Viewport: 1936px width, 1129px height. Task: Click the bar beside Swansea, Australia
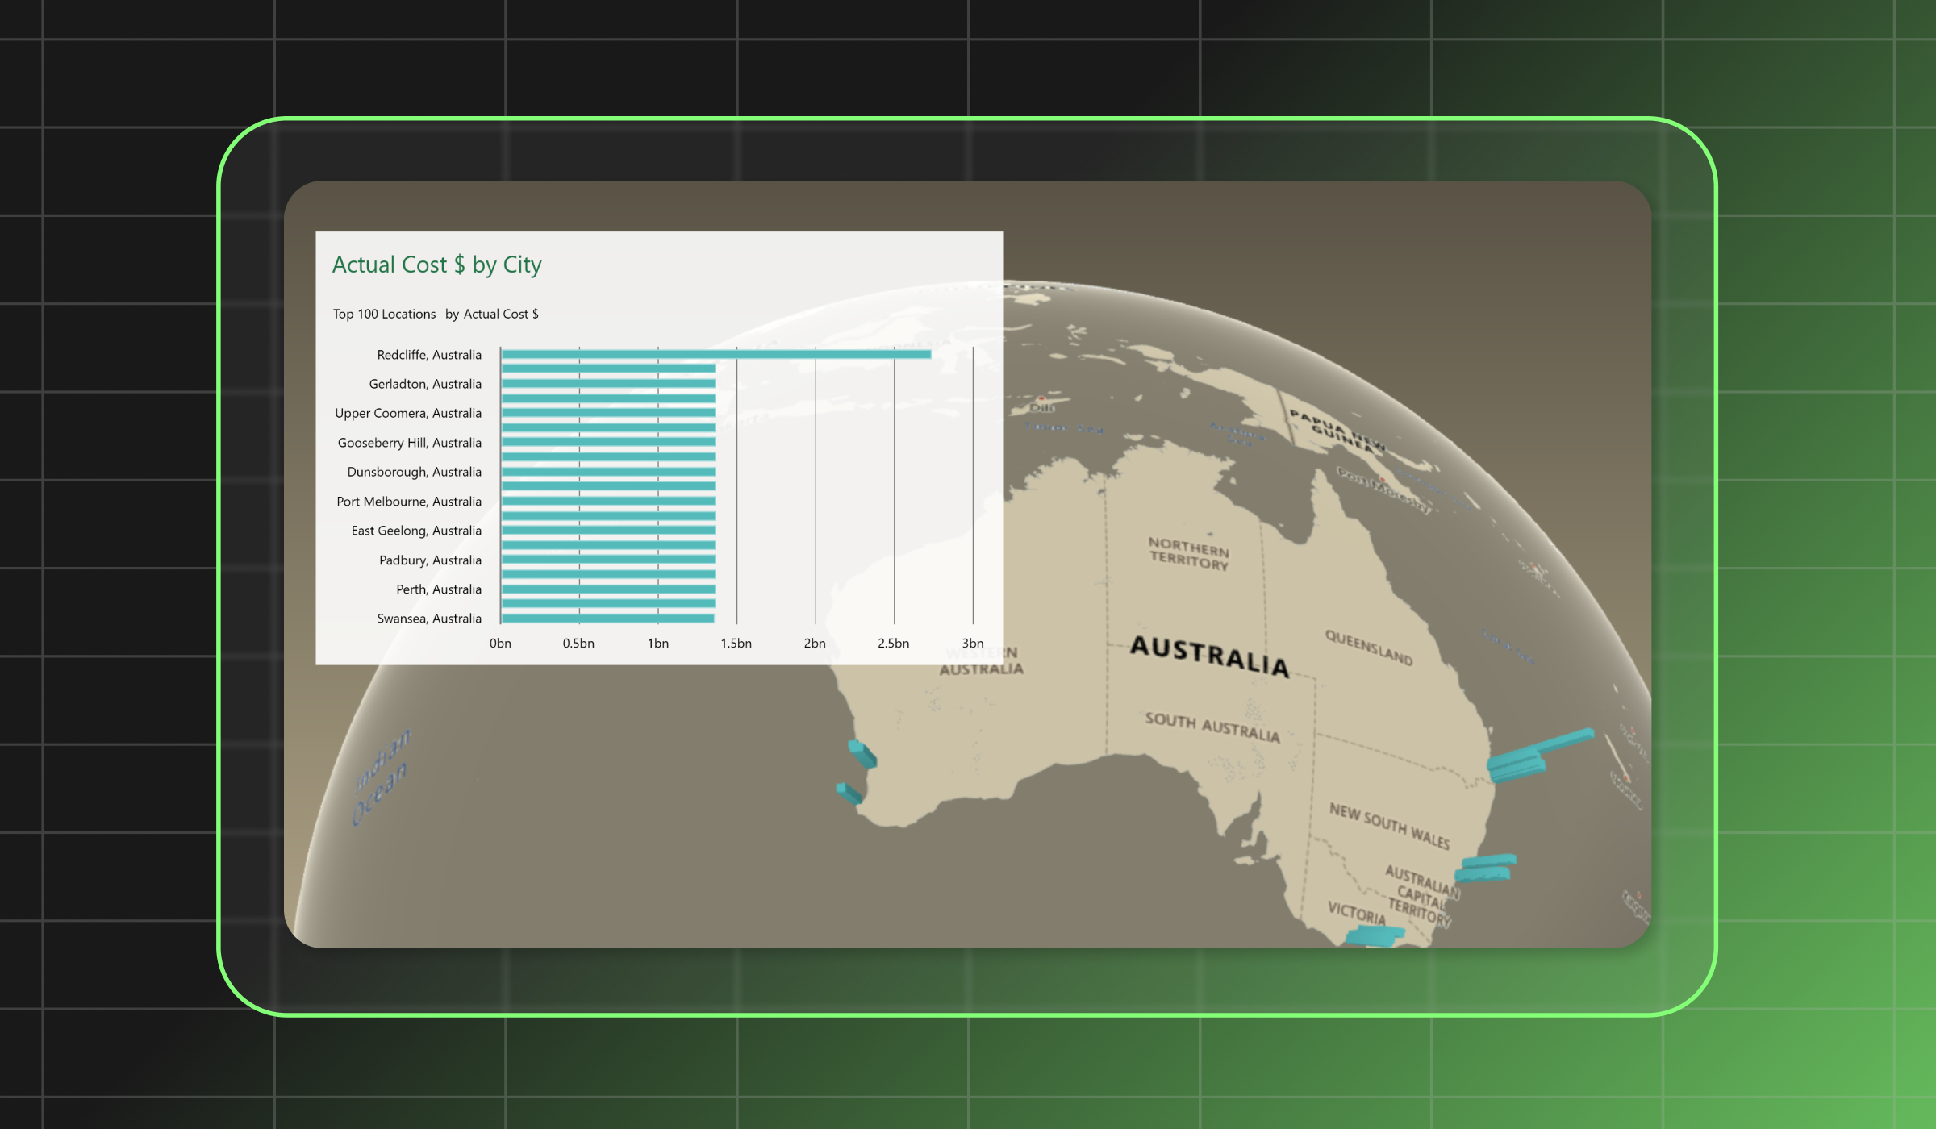point(608,619)
